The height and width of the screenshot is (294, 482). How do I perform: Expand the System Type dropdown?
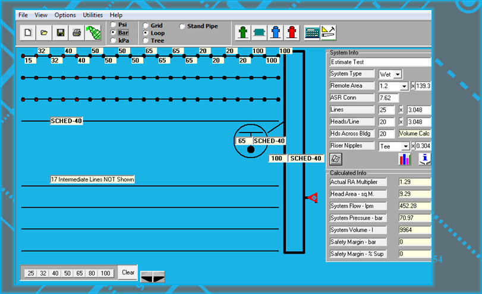click(398, 74)
